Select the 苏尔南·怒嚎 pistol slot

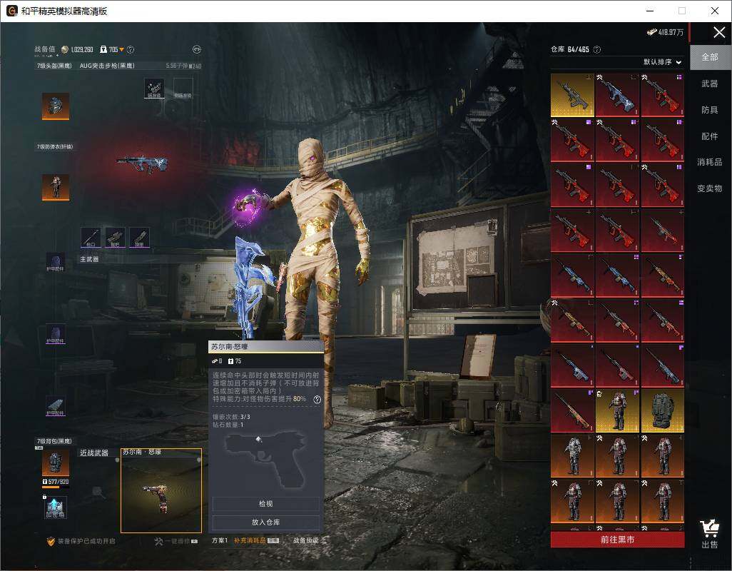click(161, 490)
